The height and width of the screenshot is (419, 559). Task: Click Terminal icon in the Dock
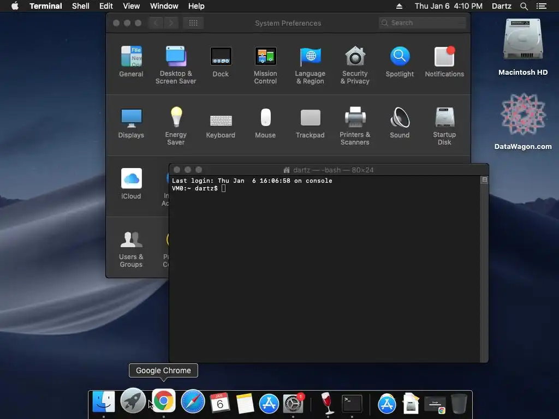point(352,404)
